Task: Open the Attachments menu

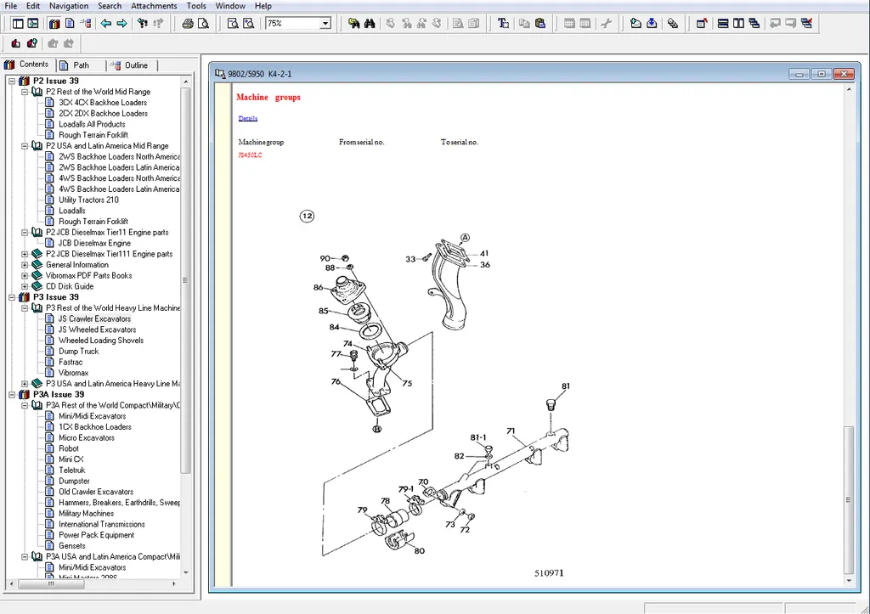Action: 154,6
